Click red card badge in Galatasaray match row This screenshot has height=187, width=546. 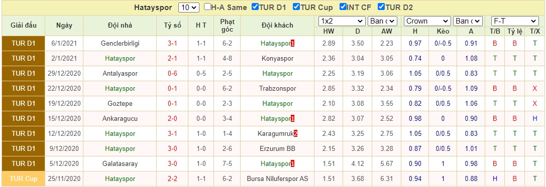[x=292, y=163]
